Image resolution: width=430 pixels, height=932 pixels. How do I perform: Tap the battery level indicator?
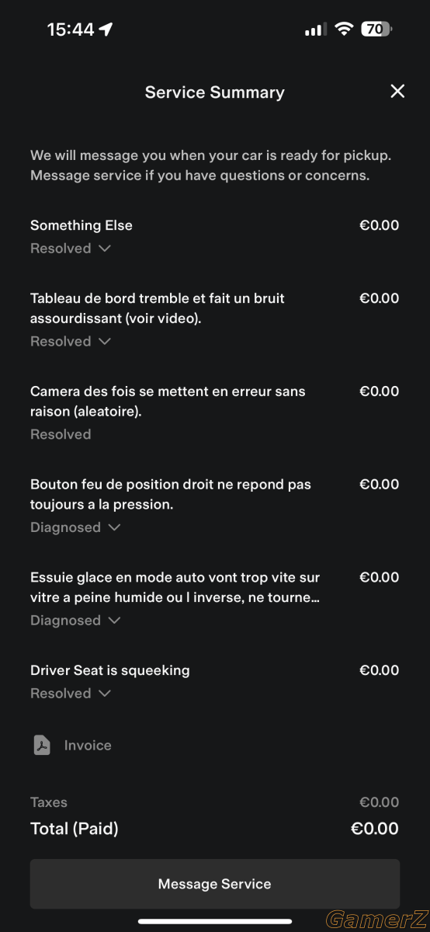(x=377, y=29)
